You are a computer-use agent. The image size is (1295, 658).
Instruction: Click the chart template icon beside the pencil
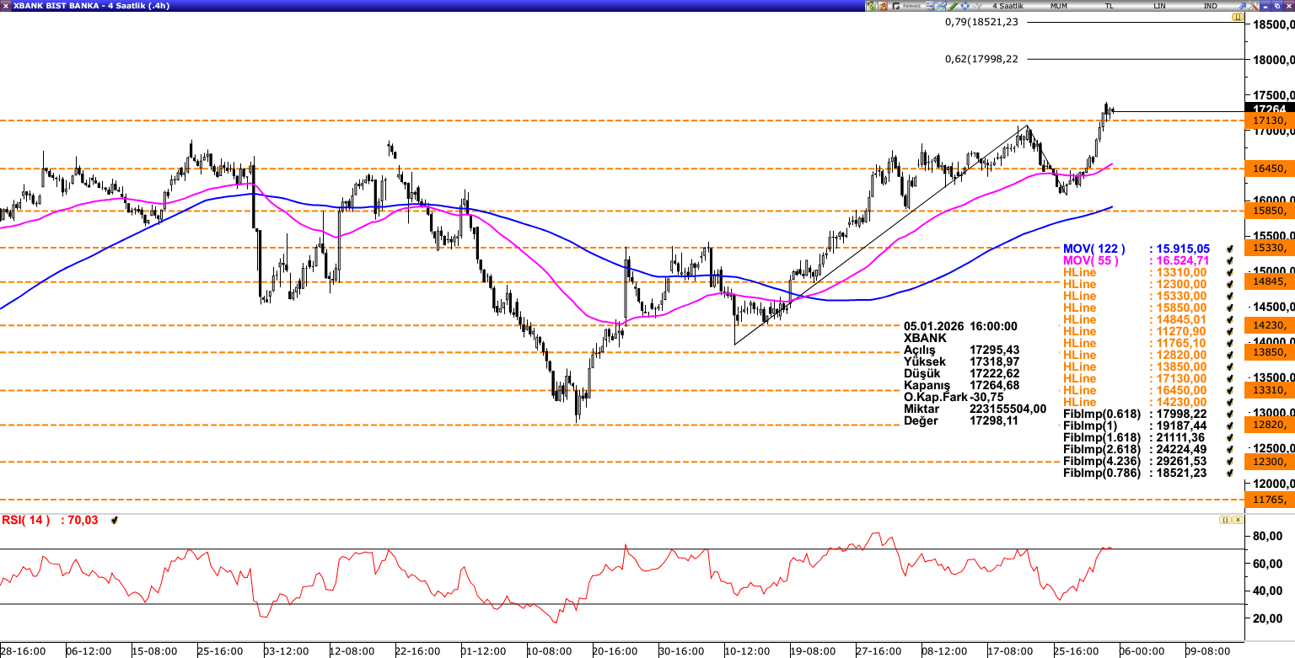941,6
